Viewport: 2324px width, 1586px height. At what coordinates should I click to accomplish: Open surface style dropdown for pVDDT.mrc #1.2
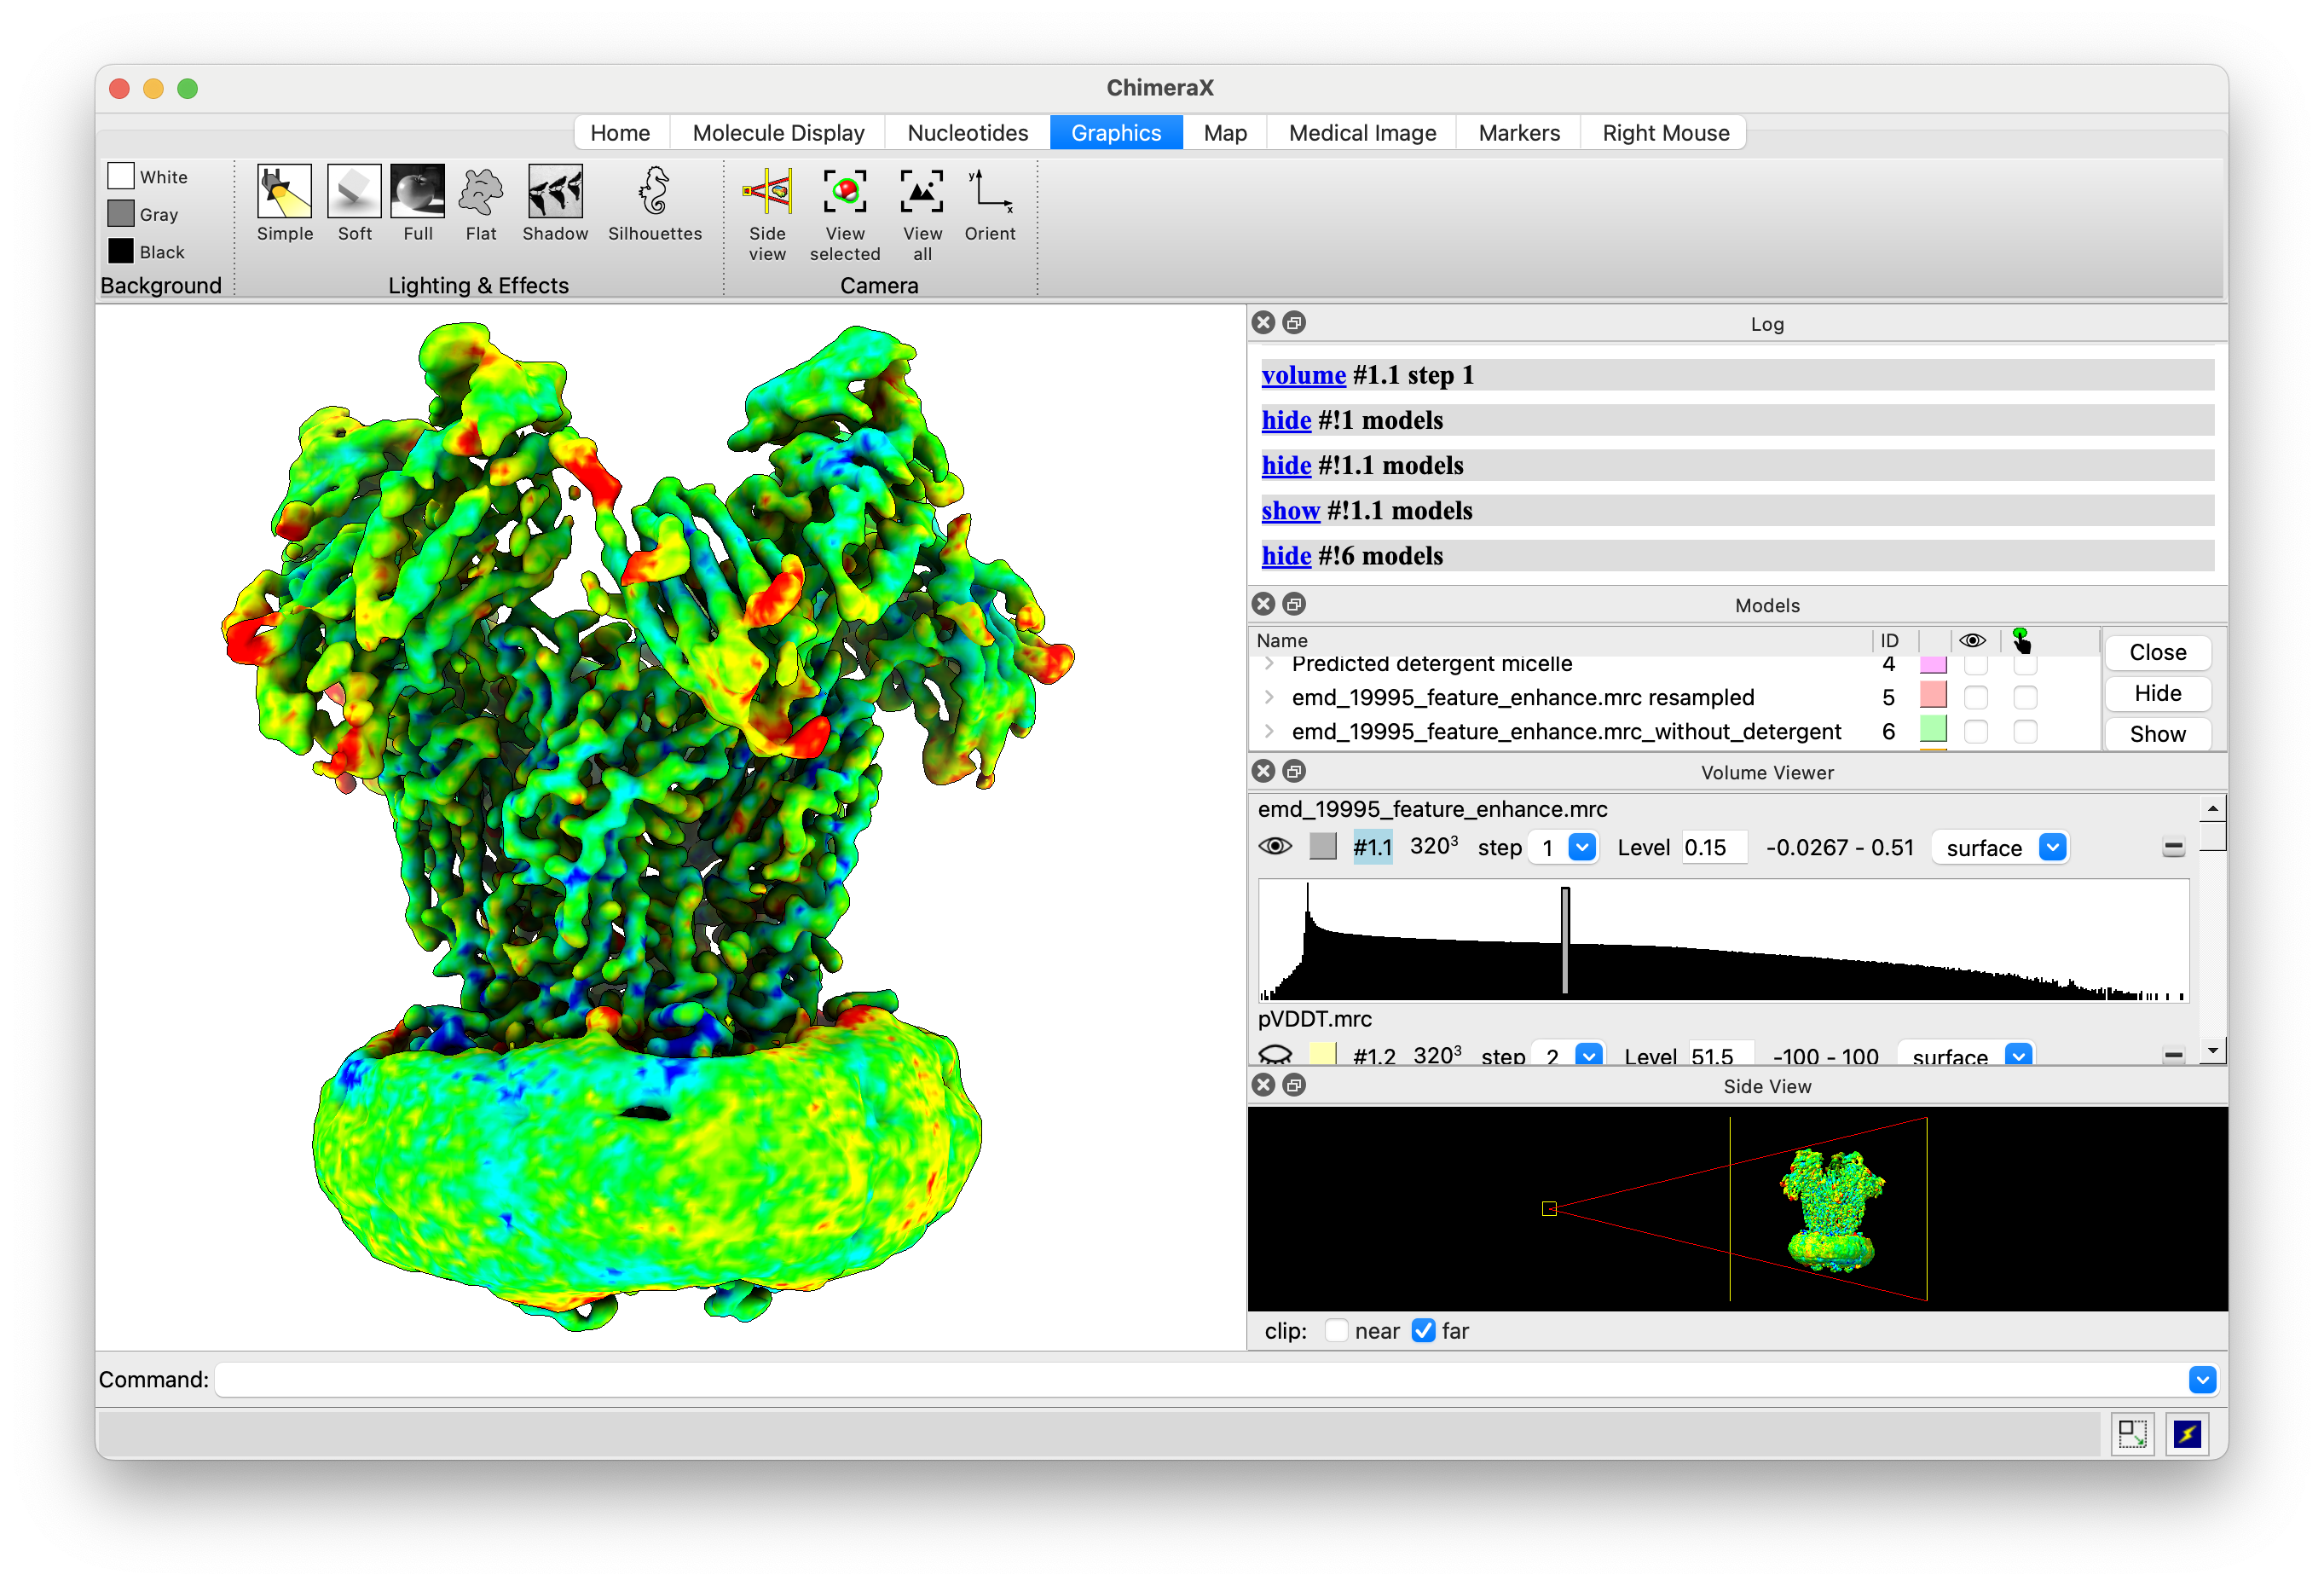(x=2018, y=1054)
